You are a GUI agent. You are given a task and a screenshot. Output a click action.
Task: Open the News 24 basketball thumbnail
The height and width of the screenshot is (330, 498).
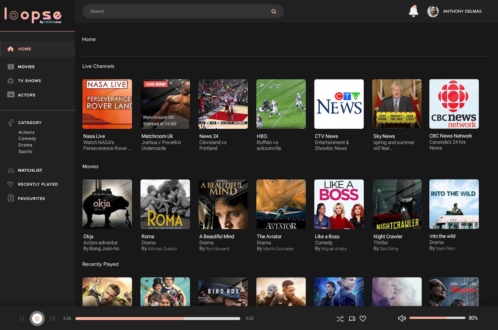pos(223,104)
